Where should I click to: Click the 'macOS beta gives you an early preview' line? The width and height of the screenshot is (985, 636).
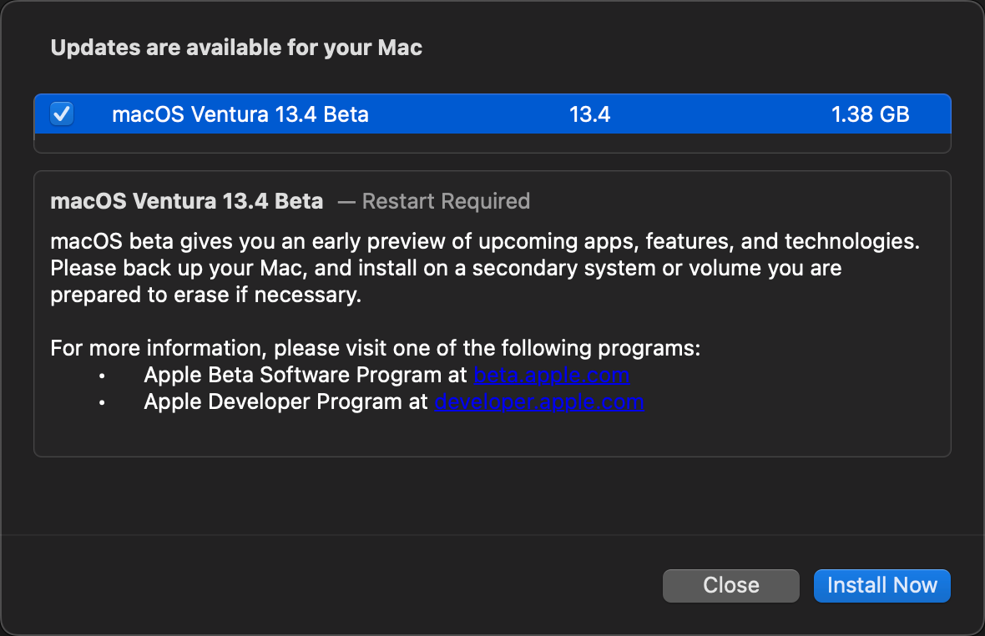[484, 242]
